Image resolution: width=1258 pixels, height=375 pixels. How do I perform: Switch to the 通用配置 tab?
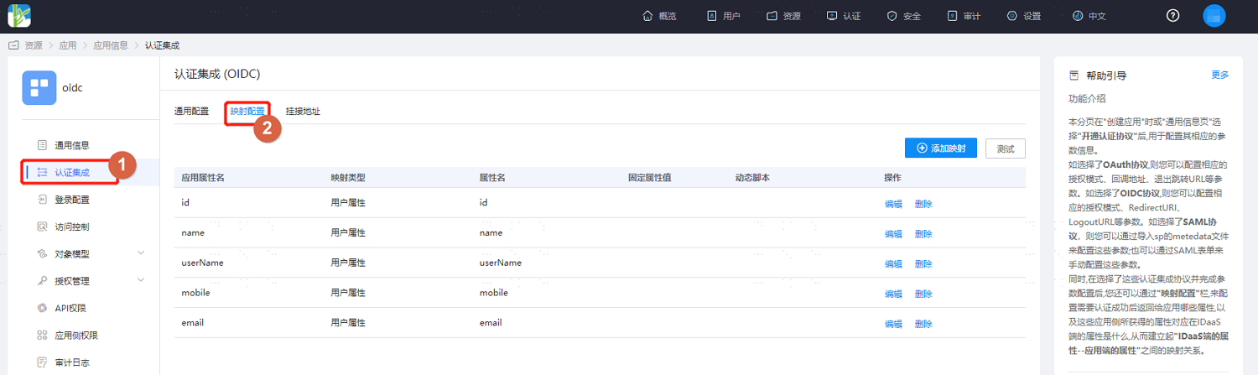point(191,111)
